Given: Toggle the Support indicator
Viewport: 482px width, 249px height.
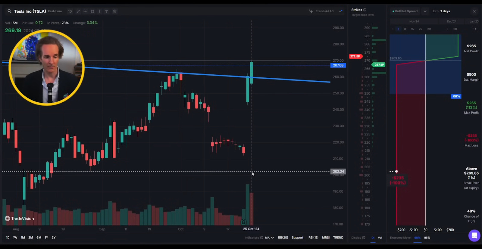Looking at the screenshot, I should pos(297,238).
